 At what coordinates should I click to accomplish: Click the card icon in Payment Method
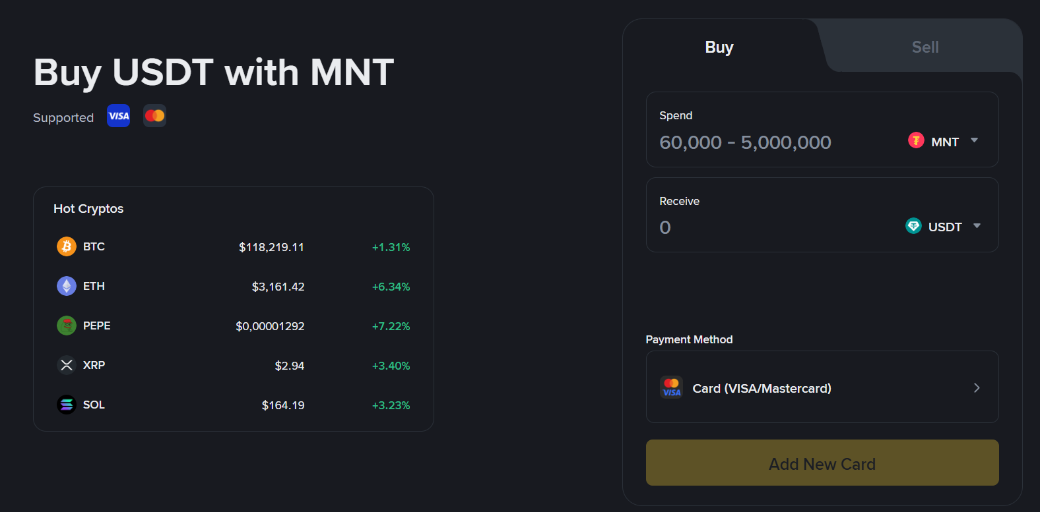(x=672, y=387)
